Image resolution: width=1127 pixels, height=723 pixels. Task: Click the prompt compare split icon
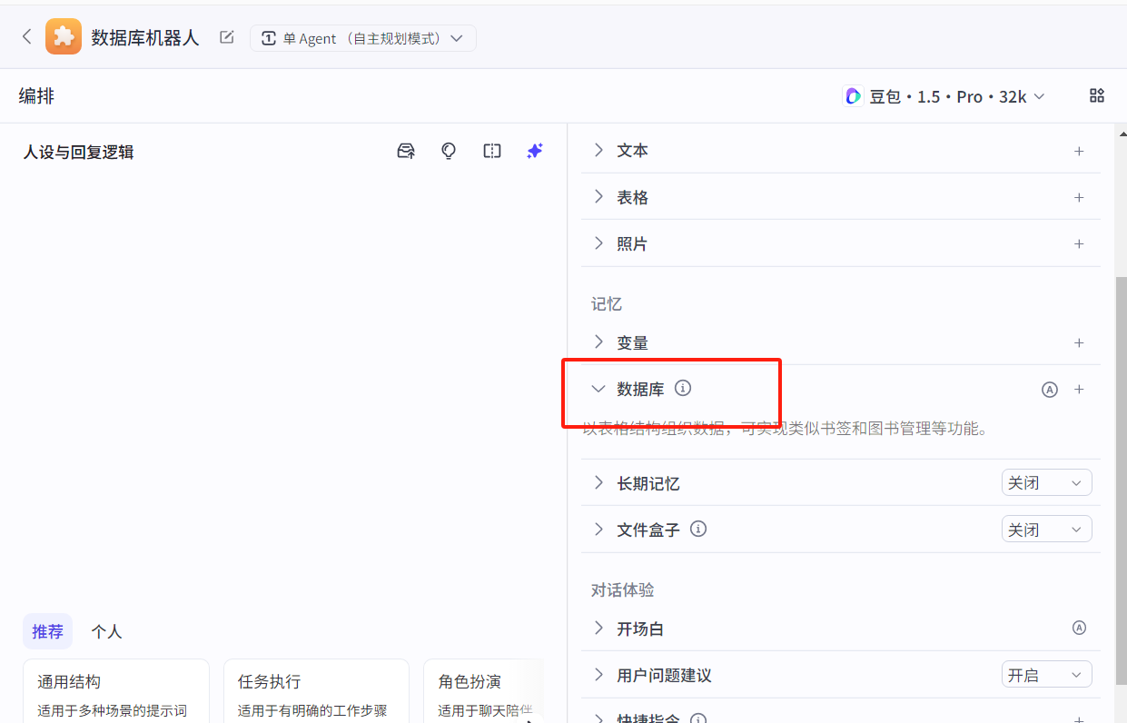pyautogui.click(x=492, y=151)
